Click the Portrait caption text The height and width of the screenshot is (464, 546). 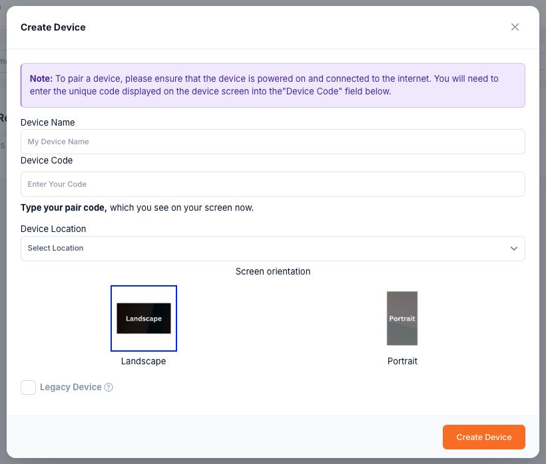coord(402,361)
